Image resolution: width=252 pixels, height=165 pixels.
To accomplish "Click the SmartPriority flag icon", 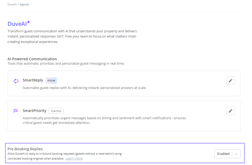I will (x=16, y=111).
